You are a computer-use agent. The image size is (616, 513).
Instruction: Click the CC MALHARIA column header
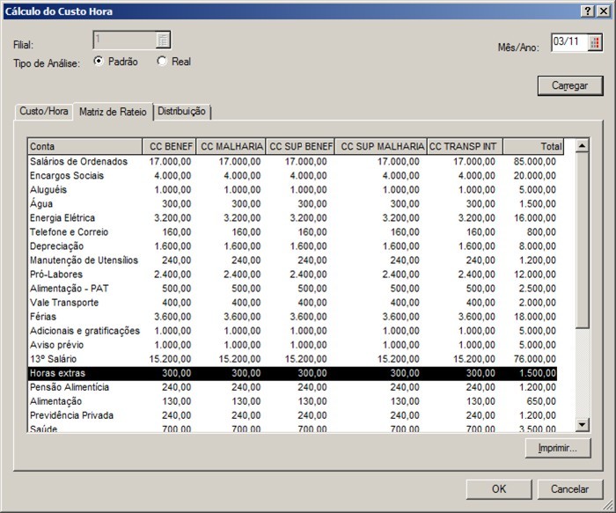(x=231, y=147)
